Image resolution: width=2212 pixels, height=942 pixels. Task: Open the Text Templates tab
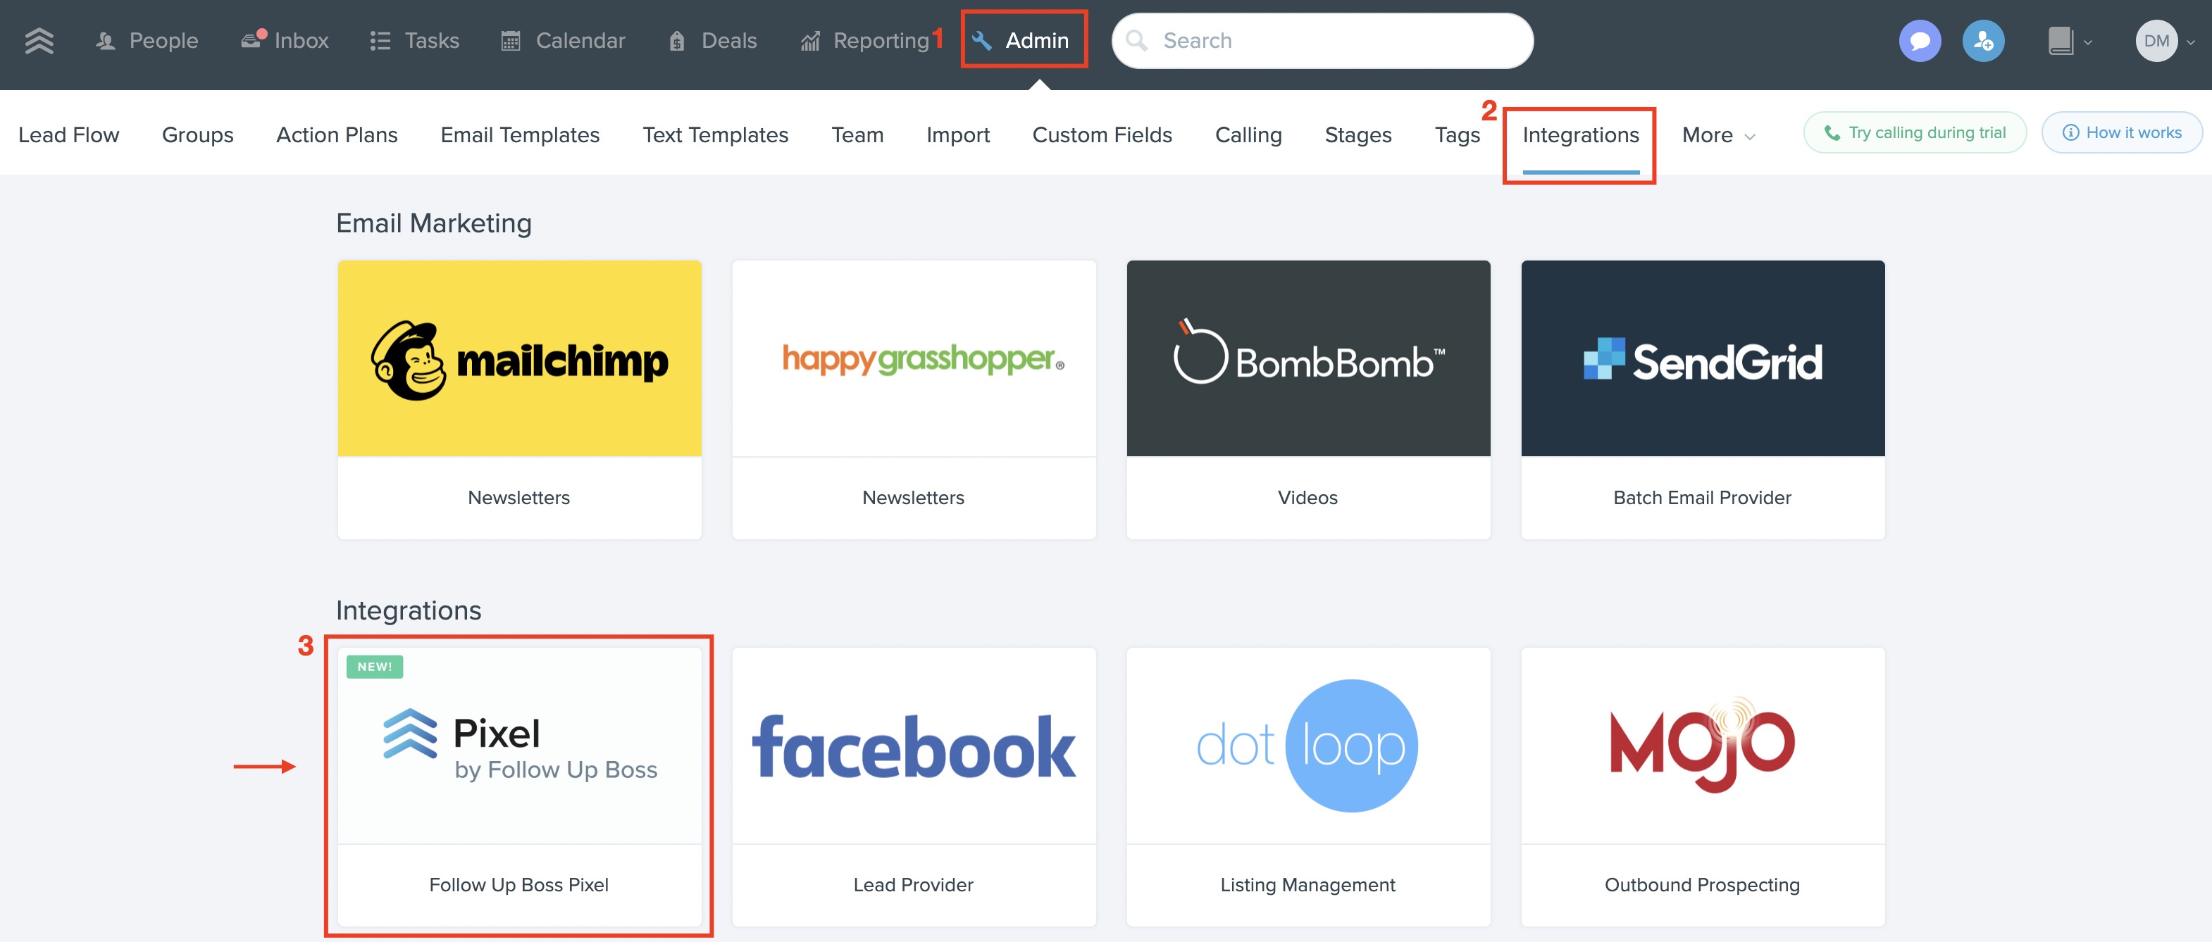coord(715,134)
